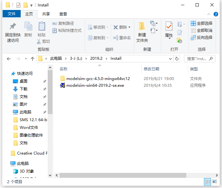Expand the address bar history dropdown
Screen dimensions: 222x188
[170, 59]
